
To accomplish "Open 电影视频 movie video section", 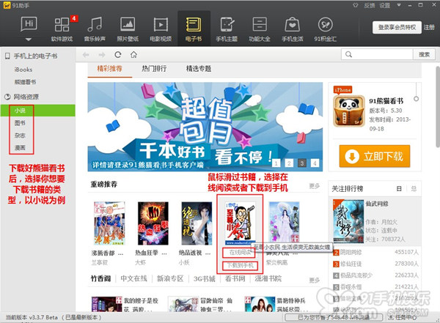I will pyautogui.click(x=161, y=29).
